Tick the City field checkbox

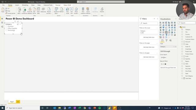[x=182, y=32]
